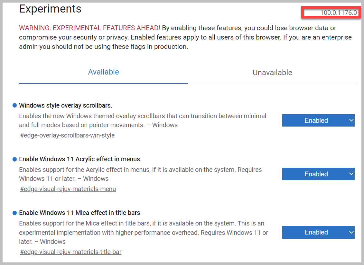Image resolution: width=364 pixels, height=265 pixels.
Task: Click blue dot beside Acrylic effect flag
Action: click(14, 159)
